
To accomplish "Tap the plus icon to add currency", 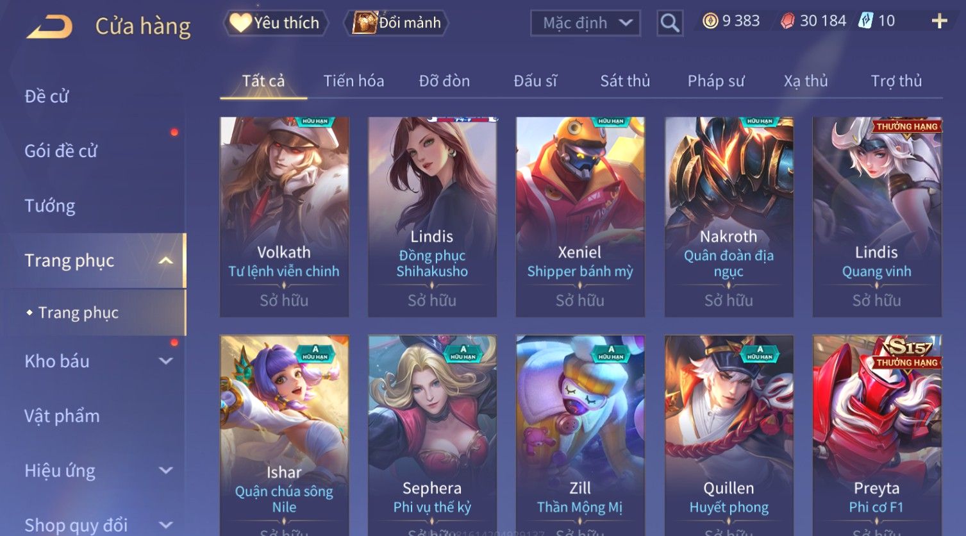I will (x=939, y=21).
